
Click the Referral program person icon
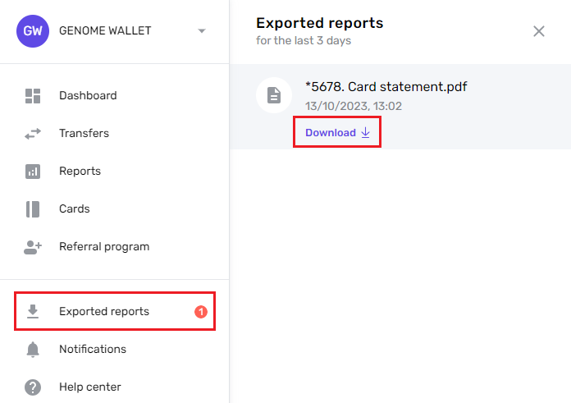33,247
